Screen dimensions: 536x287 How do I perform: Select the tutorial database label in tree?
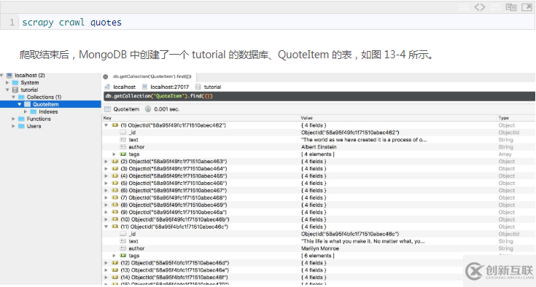click(x=29, y=90)
